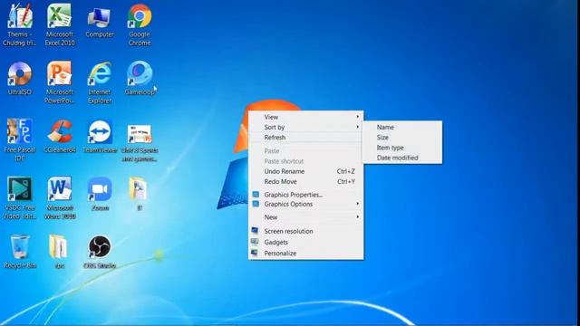The image size is (580, 326).
Task: Select the Free Pascal IDE icon
Action: pyautogui.click(x=20, y=139)
